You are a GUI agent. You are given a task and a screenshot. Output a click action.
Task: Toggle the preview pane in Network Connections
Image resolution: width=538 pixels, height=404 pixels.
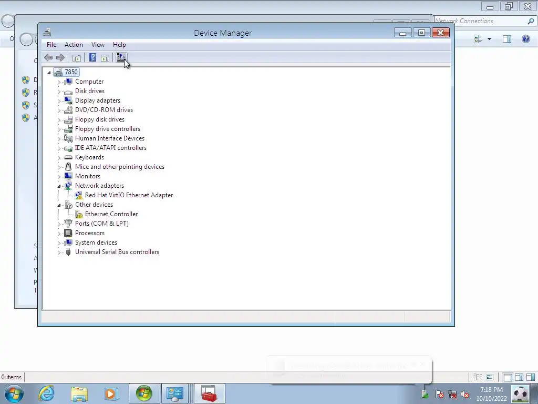pos(507,39)
